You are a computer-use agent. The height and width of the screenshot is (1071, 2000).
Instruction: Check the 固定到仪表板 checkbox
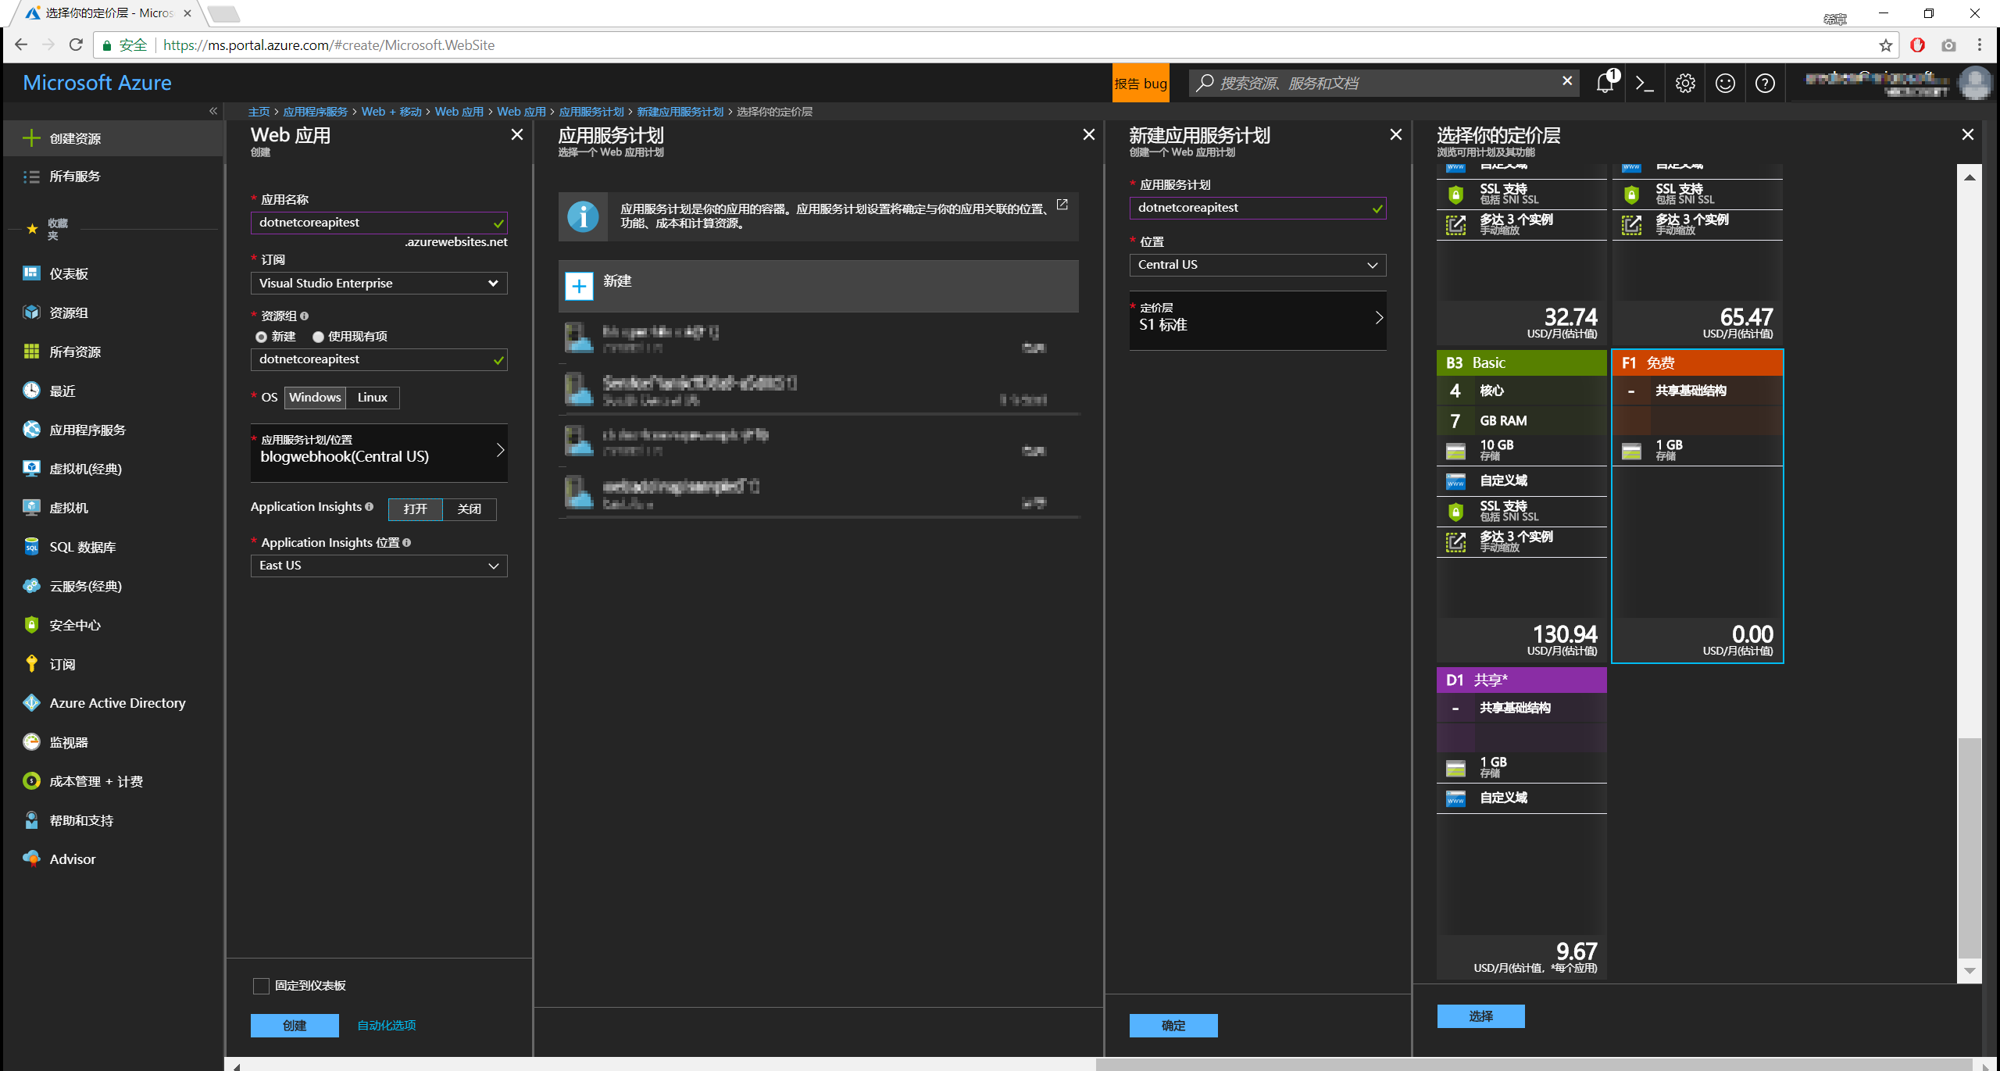[x=262, y=986]
